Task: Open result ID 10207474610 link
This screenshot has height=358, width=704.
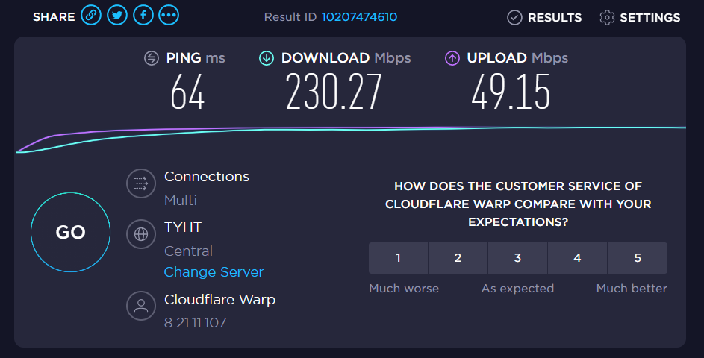Action: tap(359, 17)
